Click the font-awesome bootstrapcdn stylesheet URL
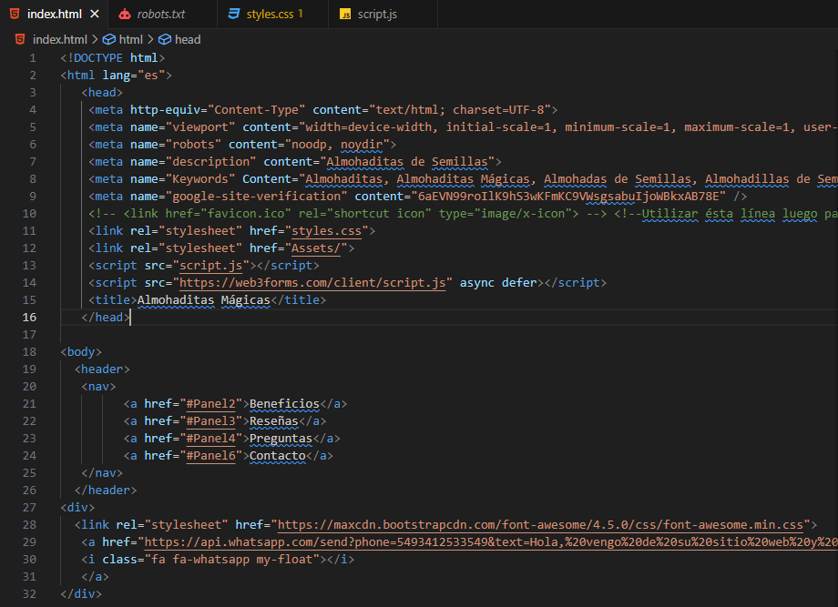 541,525
